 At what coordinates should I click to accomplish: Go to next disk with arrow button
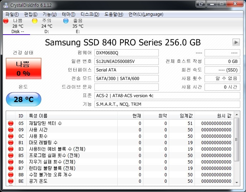tap(236, 42)
